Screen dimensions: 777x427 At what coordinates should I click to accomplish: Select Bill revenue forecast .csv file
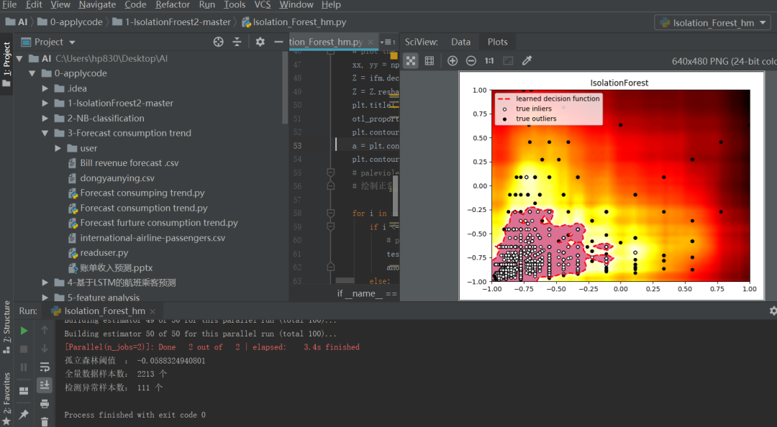click(129, 163)
